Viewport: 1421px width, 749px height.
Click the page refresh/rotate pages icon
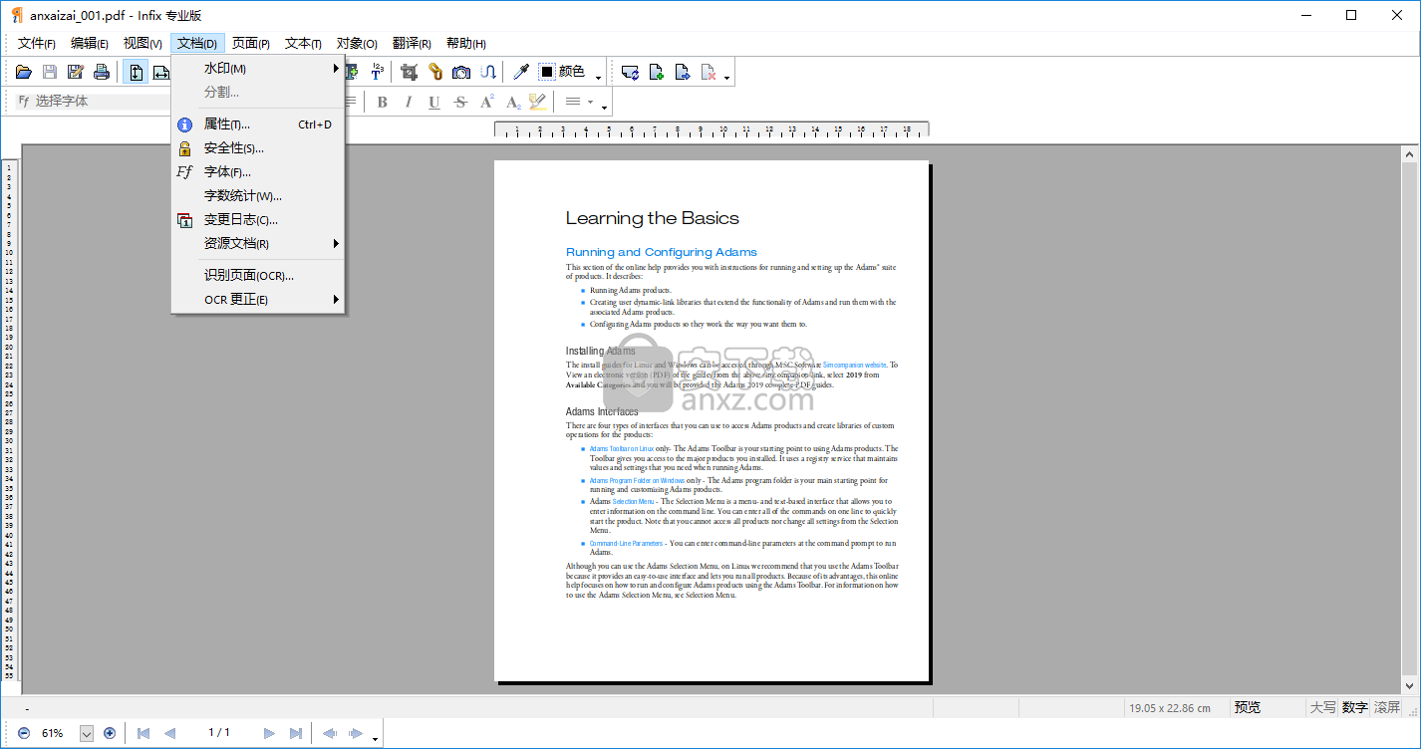[x=630, y=72]
